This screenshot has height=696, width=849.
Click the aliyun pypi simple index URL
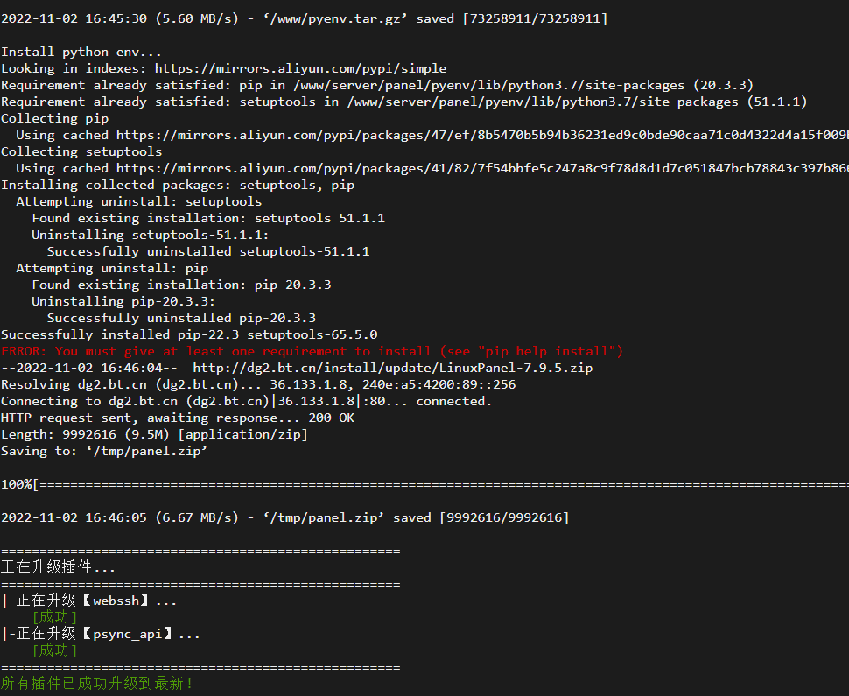point(300,69)
